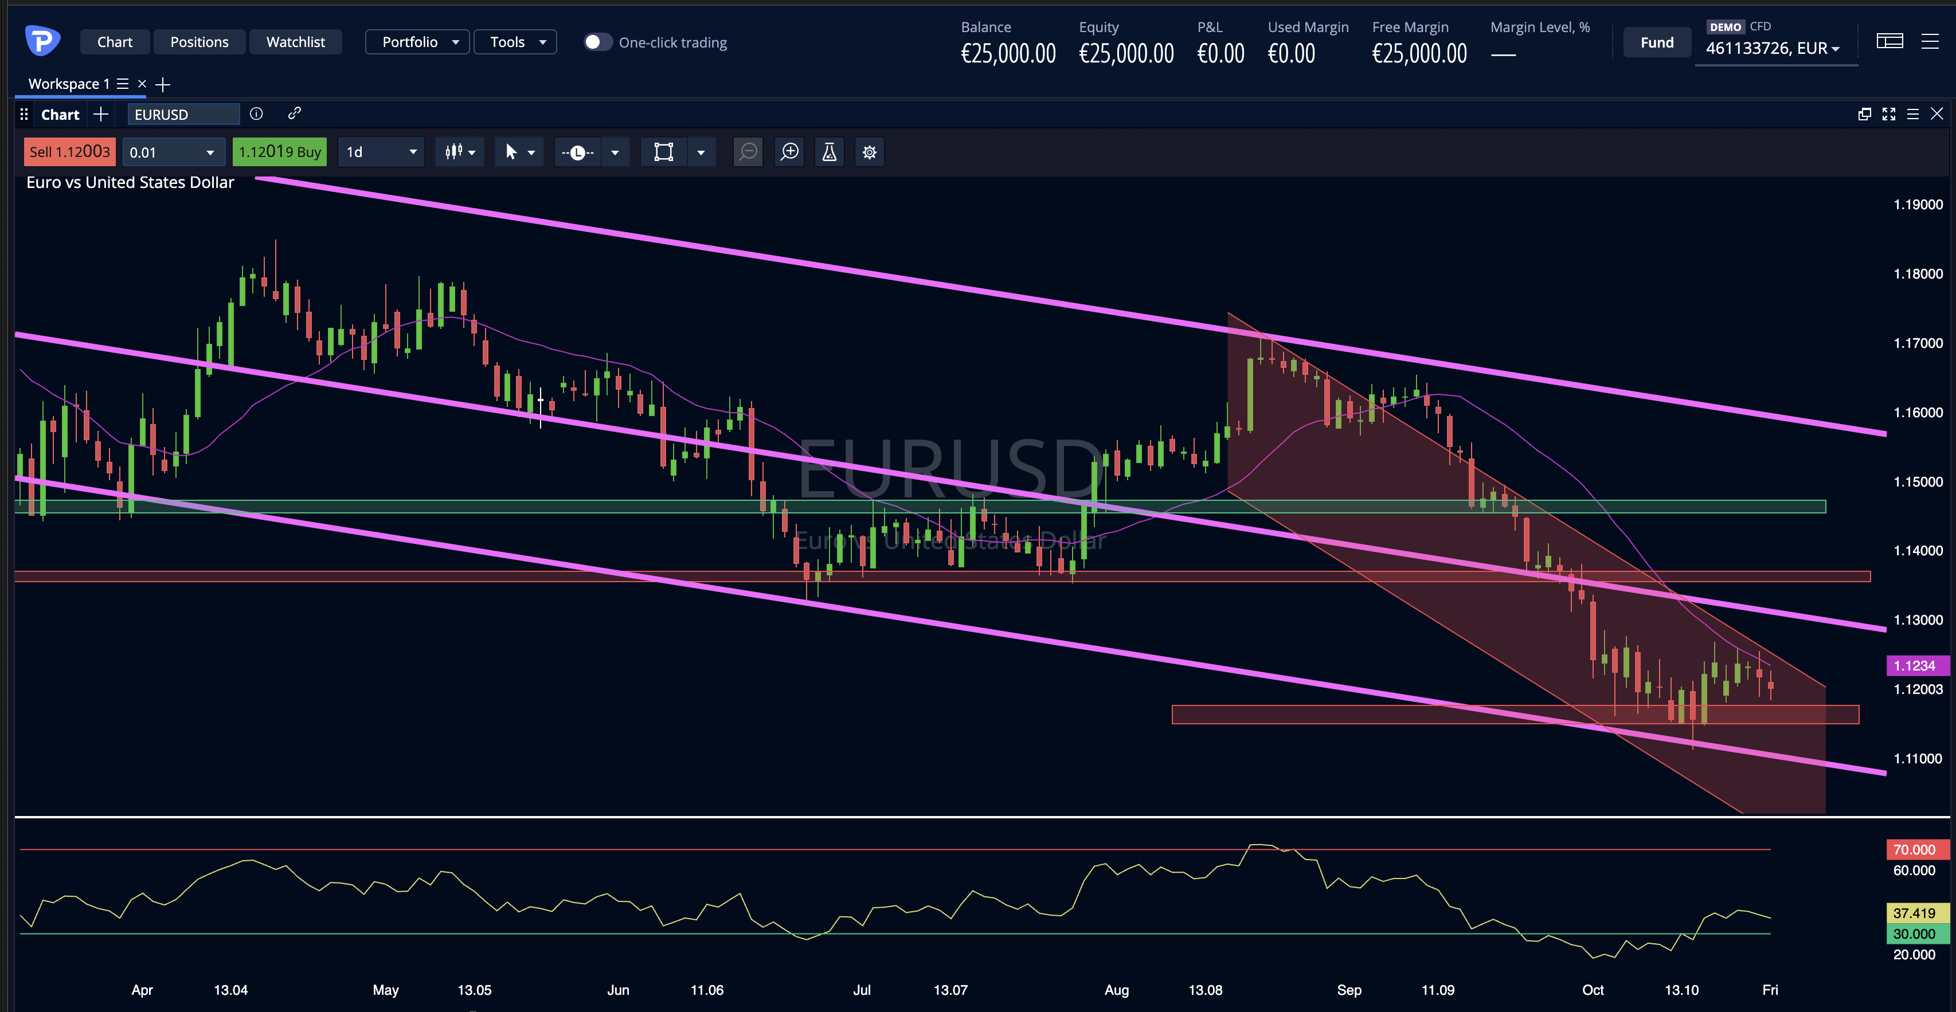Toggle One-click trading switch

597,42
